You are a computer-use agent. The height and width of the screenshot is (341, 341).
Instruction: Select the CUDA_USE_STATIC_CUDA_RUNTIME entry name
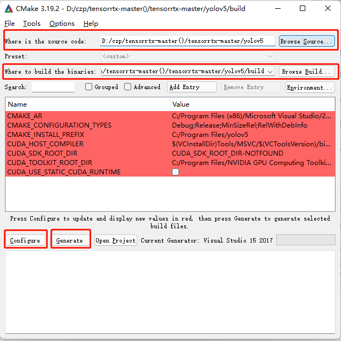(64, 172)
